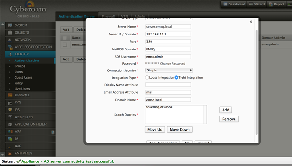Click the FIREWALL brick wall icon

(10, 95)
